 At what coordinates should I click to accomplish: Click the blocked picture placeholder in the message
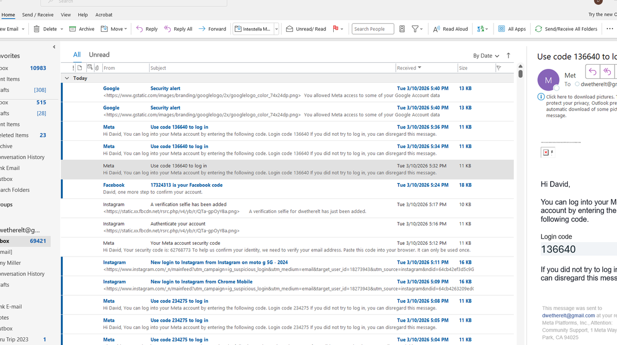point(548,152)
